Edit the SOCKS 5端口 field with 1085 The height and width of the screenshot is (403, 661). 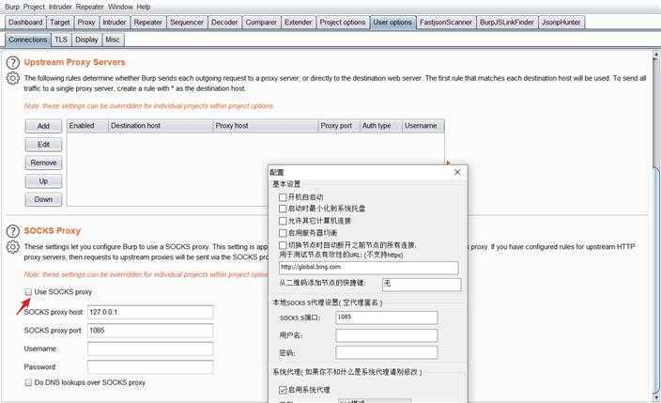(x=387, y=318)
